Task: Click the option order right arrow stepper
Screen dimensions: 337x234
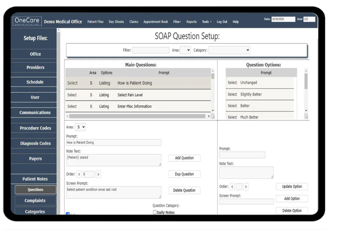Action: (246, 187)
